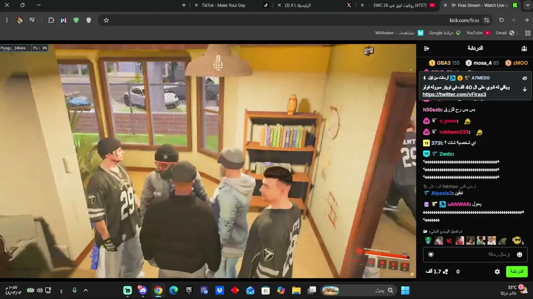Open h50sxb's chat profile
This screenshot has width=533, height=299.
pos(432,110)
